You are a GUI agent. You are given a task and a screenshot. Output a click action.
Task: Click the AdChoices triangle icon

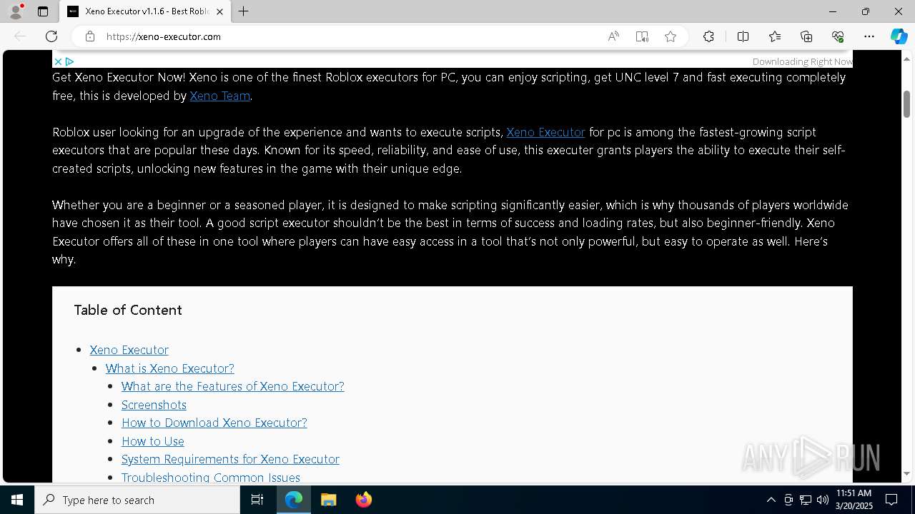point(69,61)
